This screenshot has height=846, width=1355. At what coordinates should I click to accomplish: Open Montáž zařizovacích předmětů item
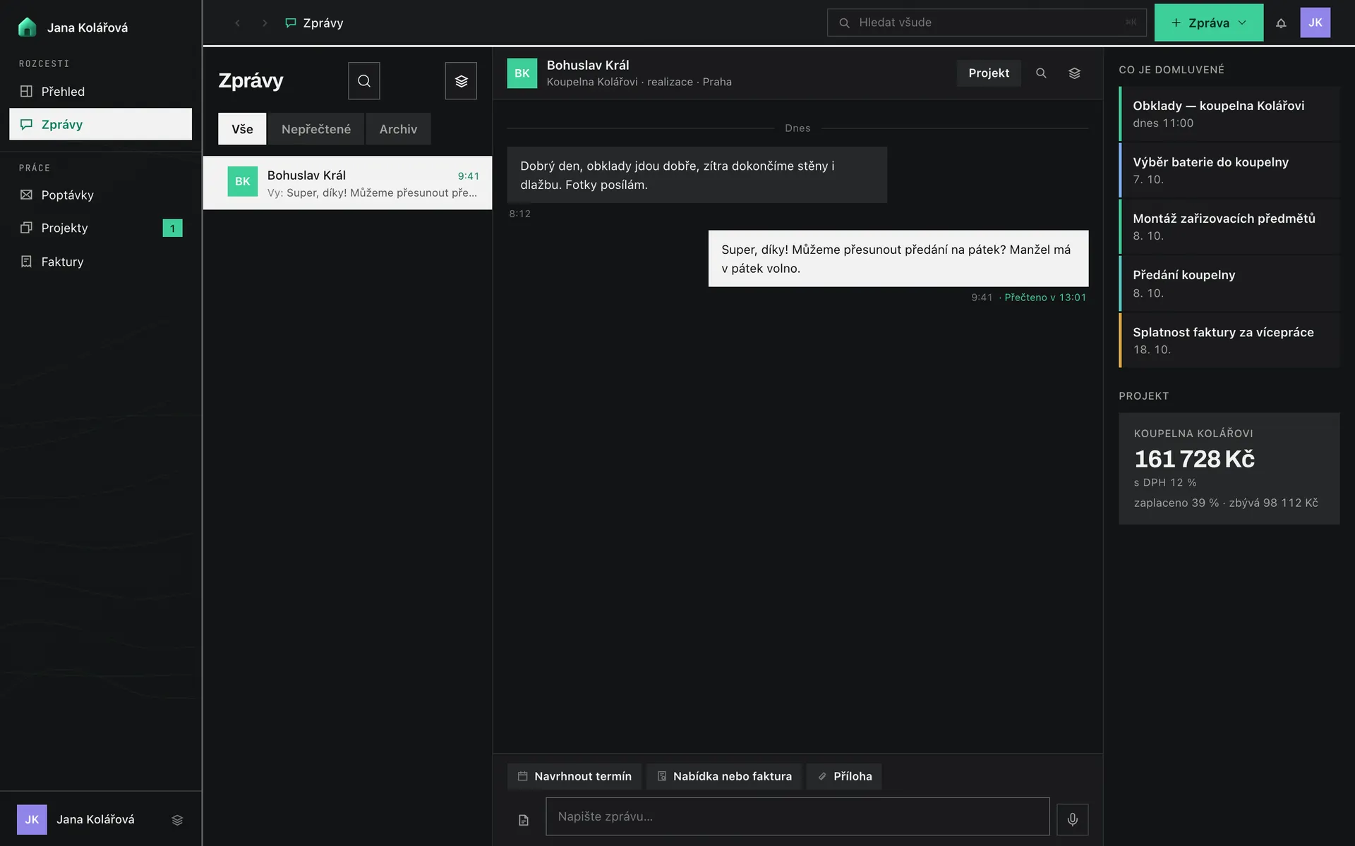click(x=1229, y=226)
